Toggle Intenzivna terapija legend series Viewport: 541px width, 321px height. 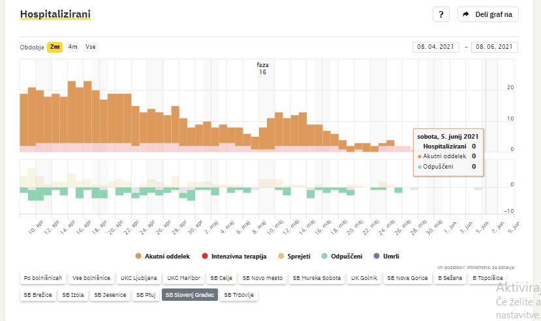236,256
